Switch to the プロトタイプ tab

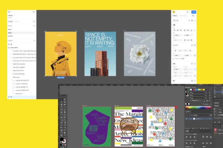(183, 16)
